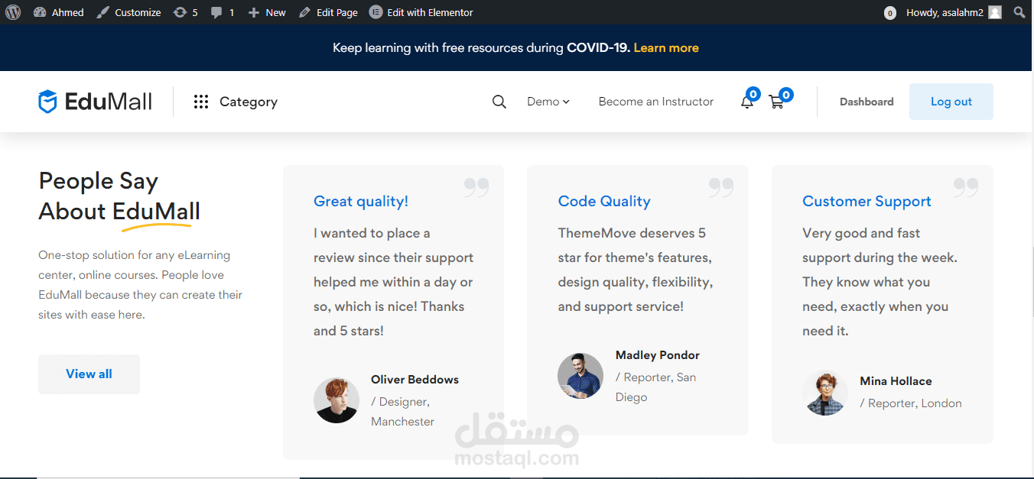The height and width of the screenshot is (479, 1034).
Task: Open the theme Customize option
Action: (128, 12)
